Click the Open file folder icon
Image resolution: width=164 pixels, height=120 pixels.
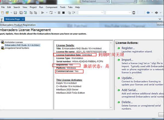click(x=7, y=13)
